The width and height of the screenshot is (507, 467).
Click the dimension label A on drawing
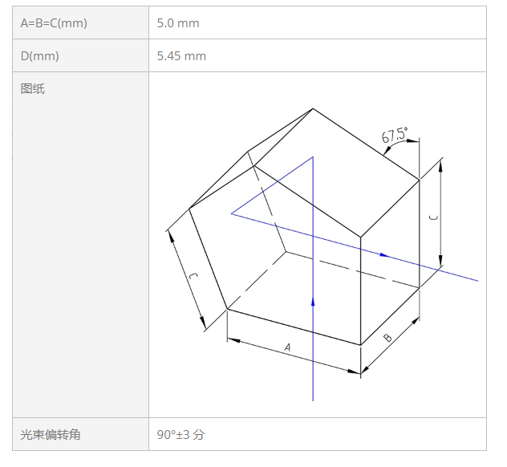287,347
